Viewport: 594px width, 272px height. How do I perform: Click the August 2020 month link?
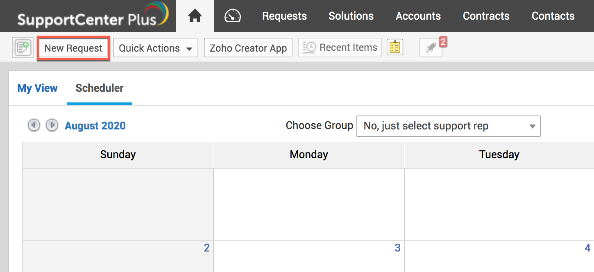(95, 126)
